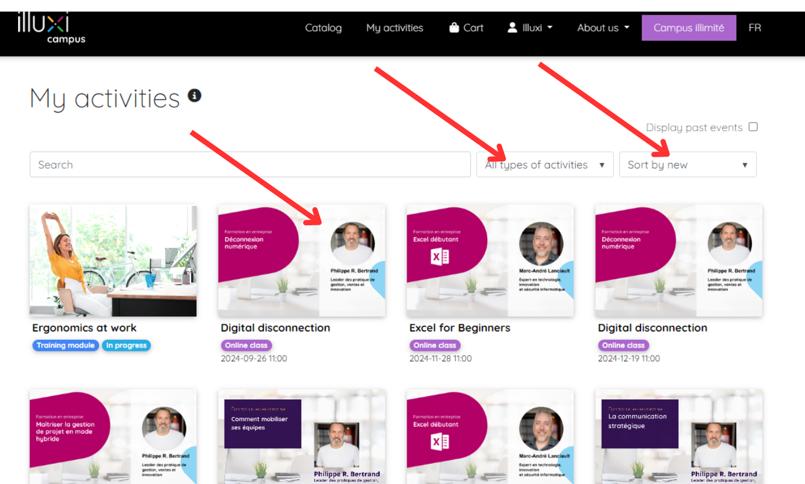Open the La communication stratégique thumbnail
This screenshot has width=805, height=484.
679,436
